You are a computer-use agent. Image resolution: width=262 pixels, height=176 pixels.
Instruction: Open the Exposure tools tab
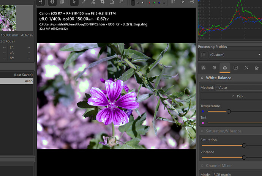point(204,68)
